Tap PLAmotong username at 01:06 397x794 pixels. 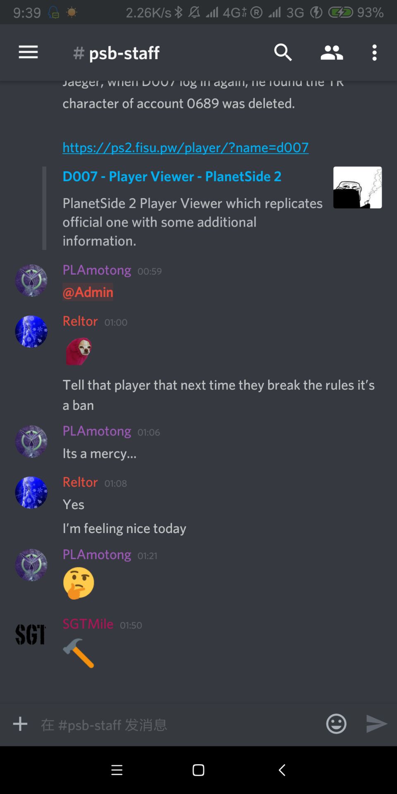coord(97,431)
